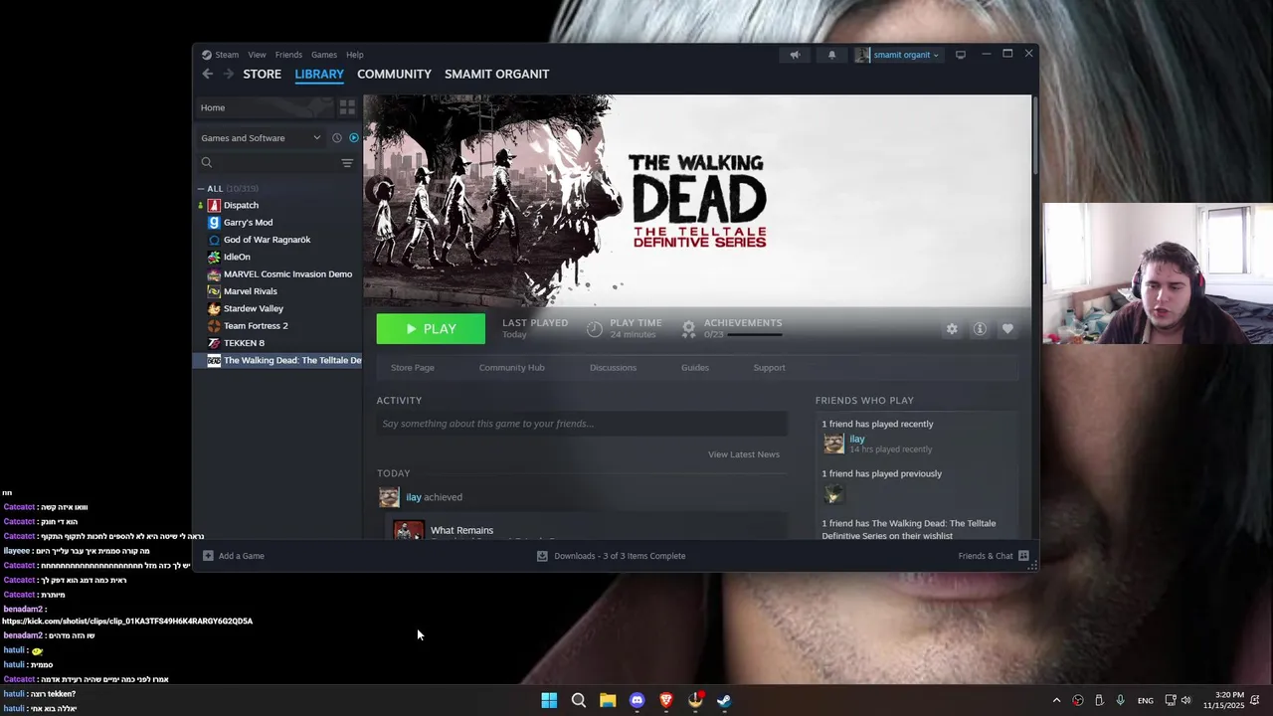Select Marvel Rivals in the game list
1273x716 pixels.
[250, 291]
